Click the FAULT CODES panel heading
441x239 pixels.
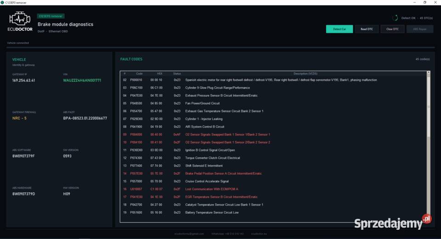(131, 59)
